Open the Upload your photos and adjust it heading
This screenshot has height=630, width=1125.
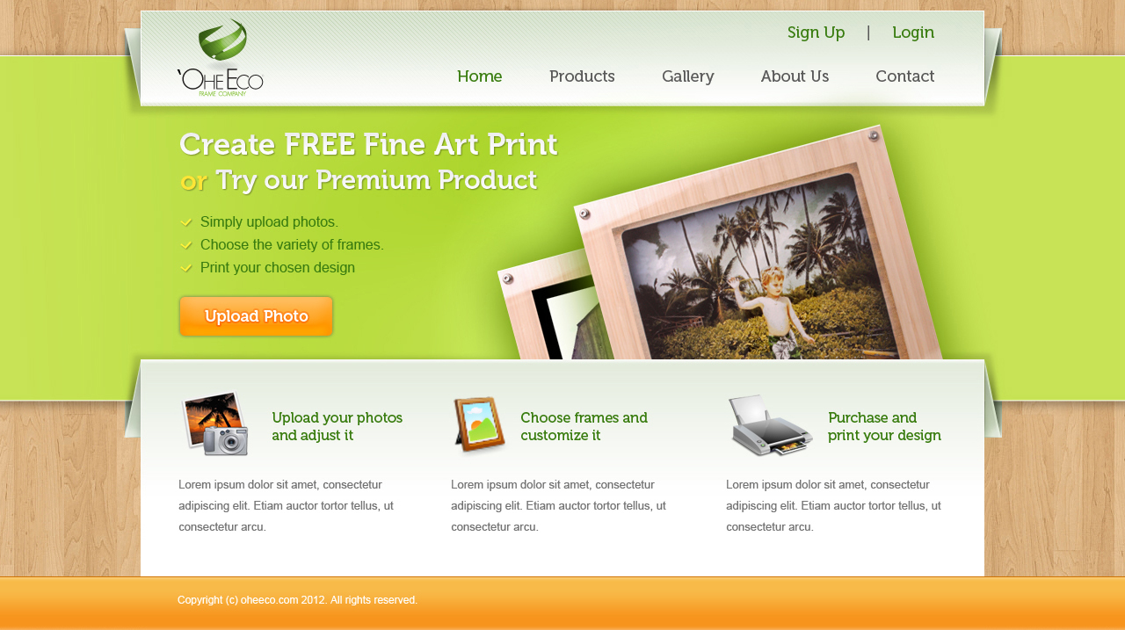(x=337, y=426)
